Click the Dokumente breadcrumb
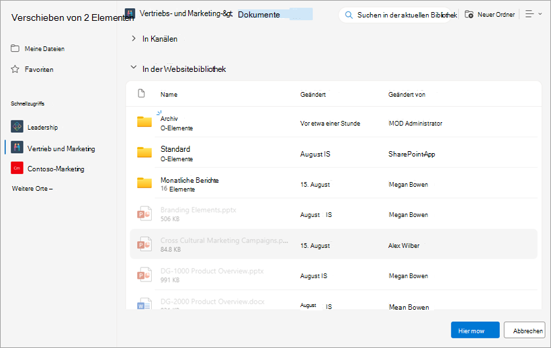Image resolution: width=551 pixels, height=348 pixels. point(259,15)
